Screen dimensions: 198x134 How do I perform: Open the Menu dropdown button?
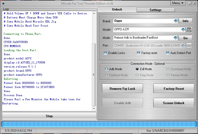178,3
